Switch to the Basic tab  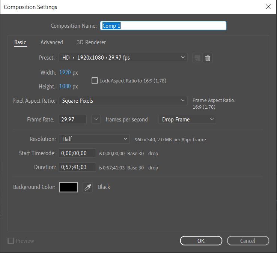point(20,42)
